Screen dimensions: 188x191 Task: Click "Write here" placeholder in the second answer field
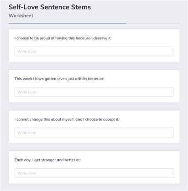(x=27, y=92)
